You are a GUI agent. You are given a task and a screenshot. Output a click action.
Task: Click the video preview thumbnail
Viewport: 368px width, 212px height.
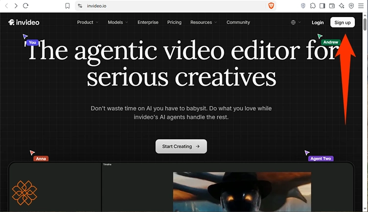click(242, 192)
